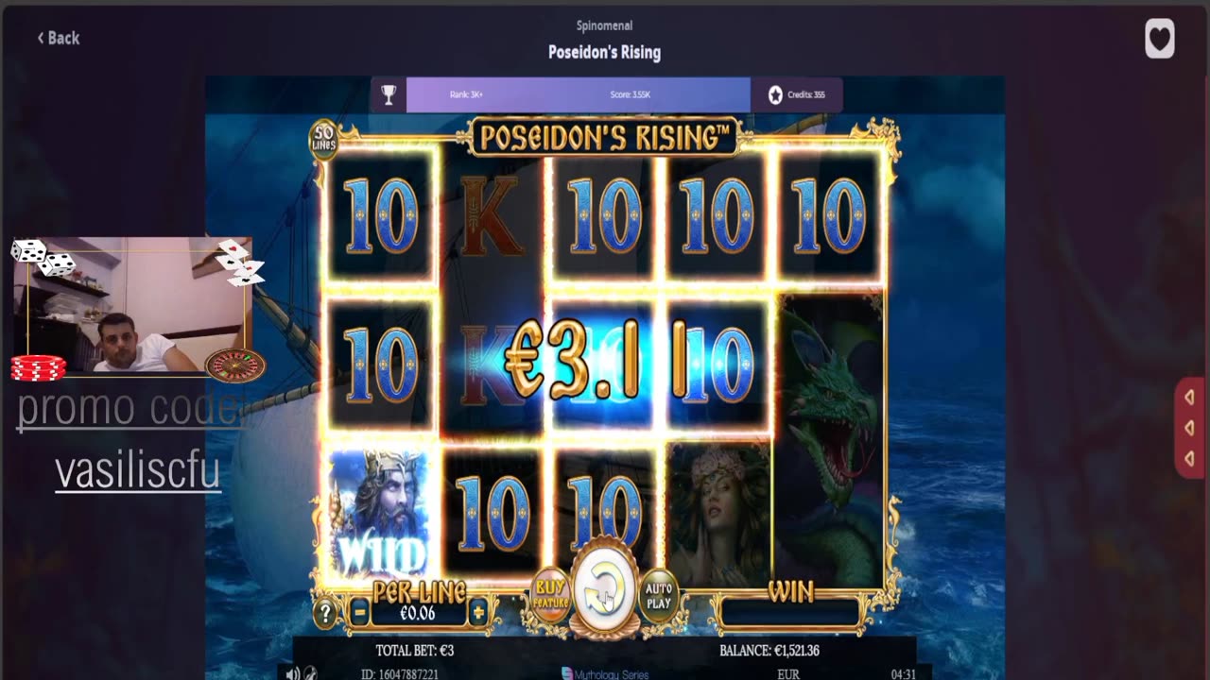This screenshot has width=1210, height=680.
Task: Decrease per line bet with minus button
Action: pyautogui.click(x=359, y=613)
